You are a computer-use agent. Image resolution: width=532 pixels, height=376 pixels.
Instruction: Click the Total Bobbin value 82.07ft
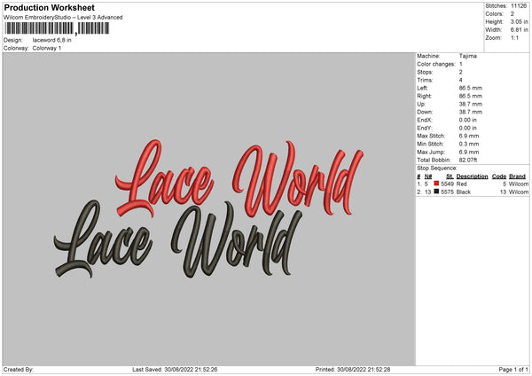(468, 161)
